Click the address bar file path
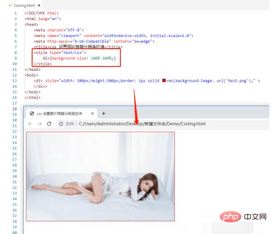This screenshot has height=234, width=272. (x=142, y=124)
